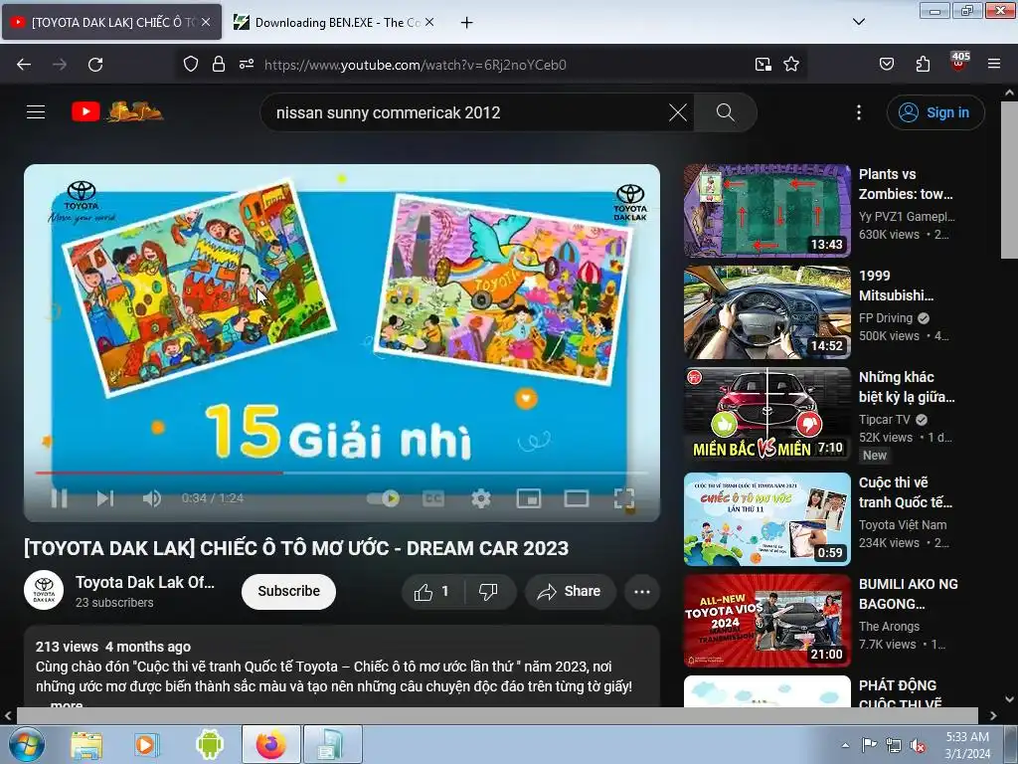Open YouTube guide hamburger menu
1018x764 pixels.
36,111
